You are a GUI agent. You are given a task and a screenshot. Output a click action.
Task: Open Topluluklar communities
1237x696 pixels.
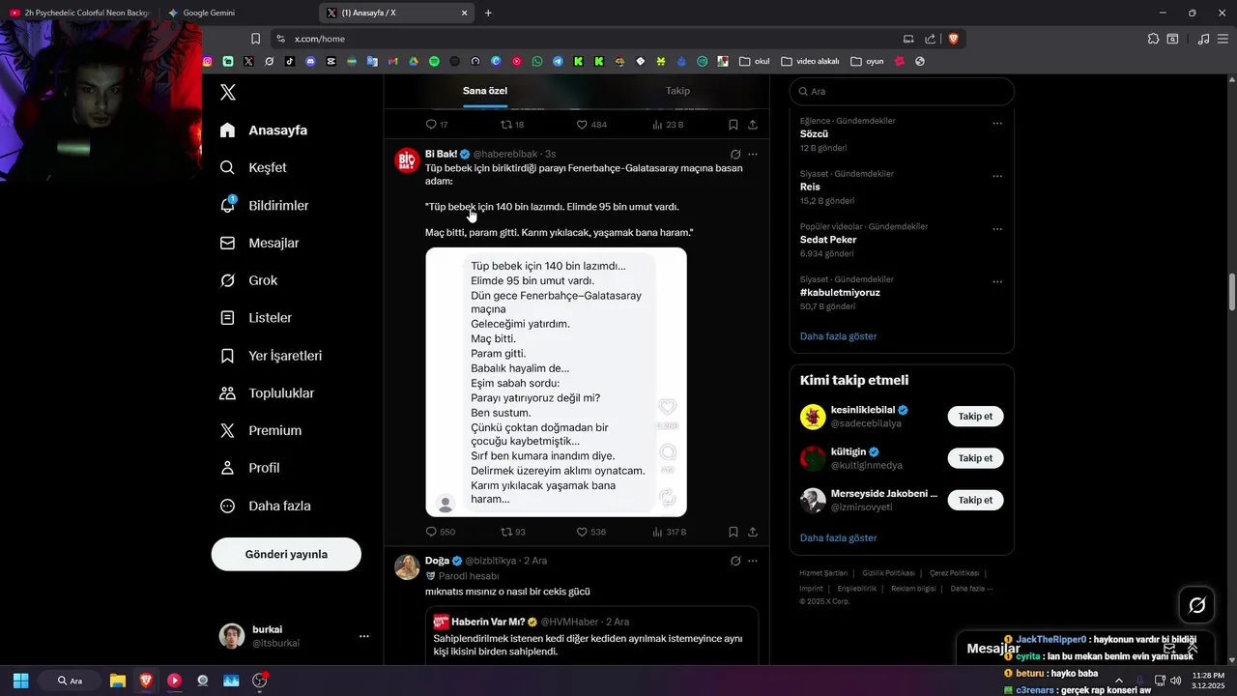(268, 393)
